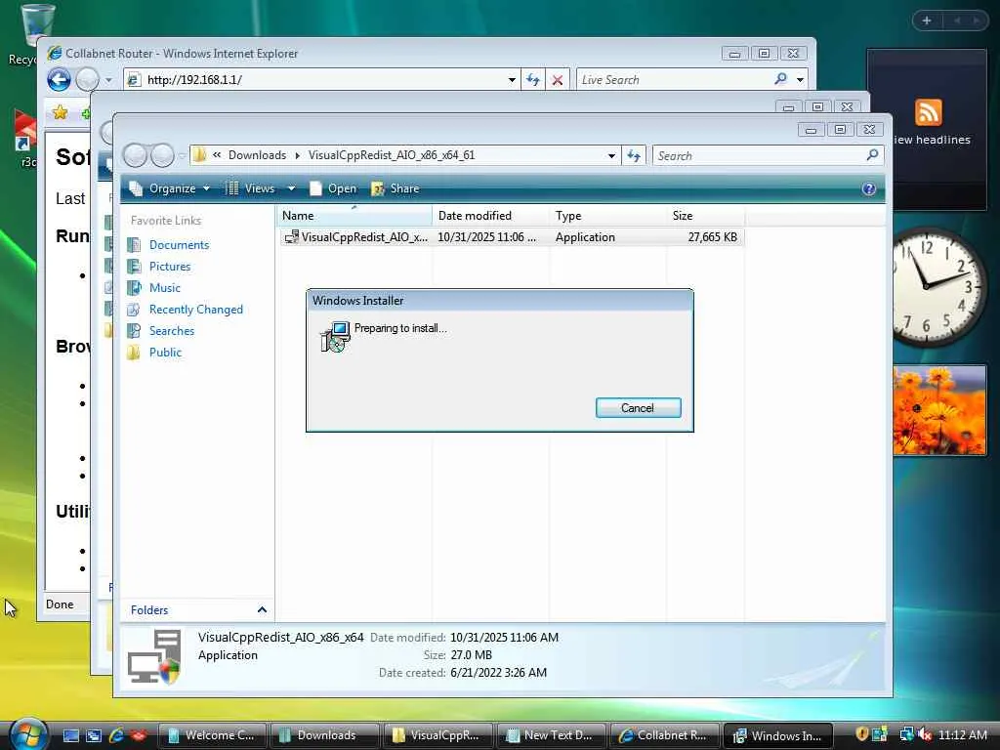Image resolution: width=1000 pixels, height=750 pixels.
Task: Open Explorer help question mark icon
Action: click(x=868, y=188)
